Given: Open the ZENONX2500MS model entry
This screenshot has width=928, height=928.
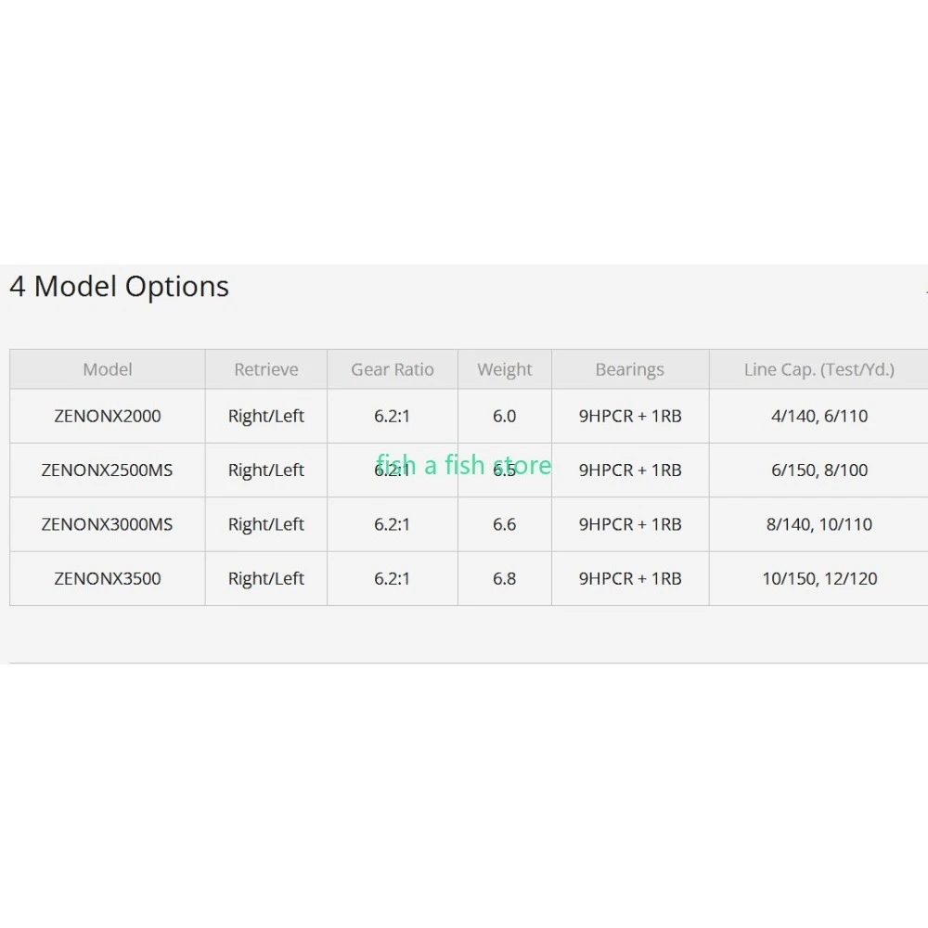Looking at the screenshot, I should 108,470.
